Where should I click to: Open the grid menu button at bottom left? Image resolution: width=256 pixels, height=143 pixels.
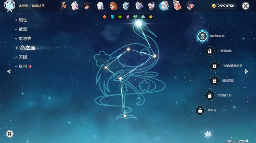10,134
